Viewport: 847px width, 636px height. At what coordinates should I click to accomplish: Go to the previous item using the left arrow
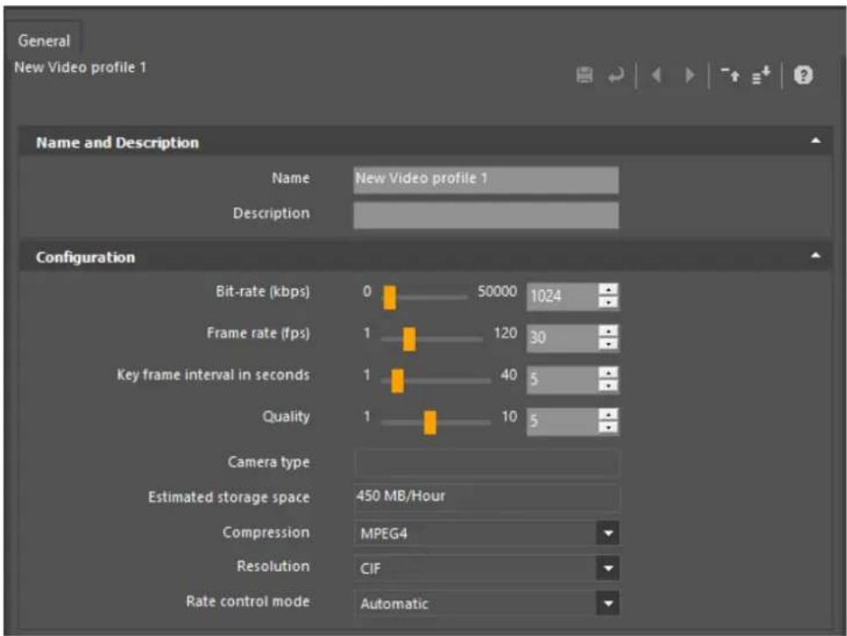657,75
